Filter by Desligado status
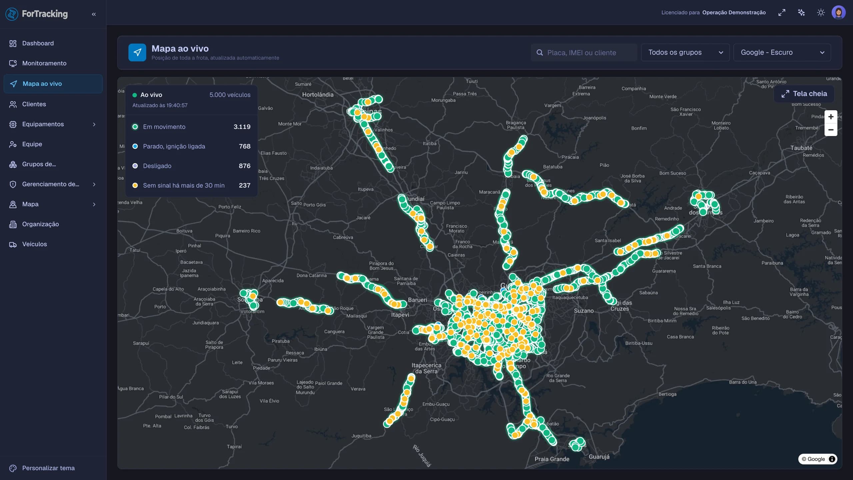 [x=191, y=166]
